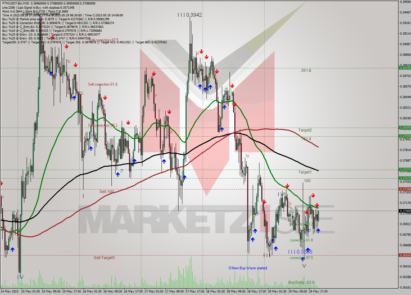
Task: Click the '19 May 17:30' time axis label
Action: click(x=318, y=291)
